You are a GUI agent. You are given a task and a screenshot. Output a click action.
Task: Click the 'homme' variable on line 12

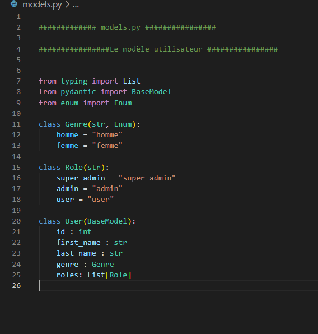pos(67,135)
